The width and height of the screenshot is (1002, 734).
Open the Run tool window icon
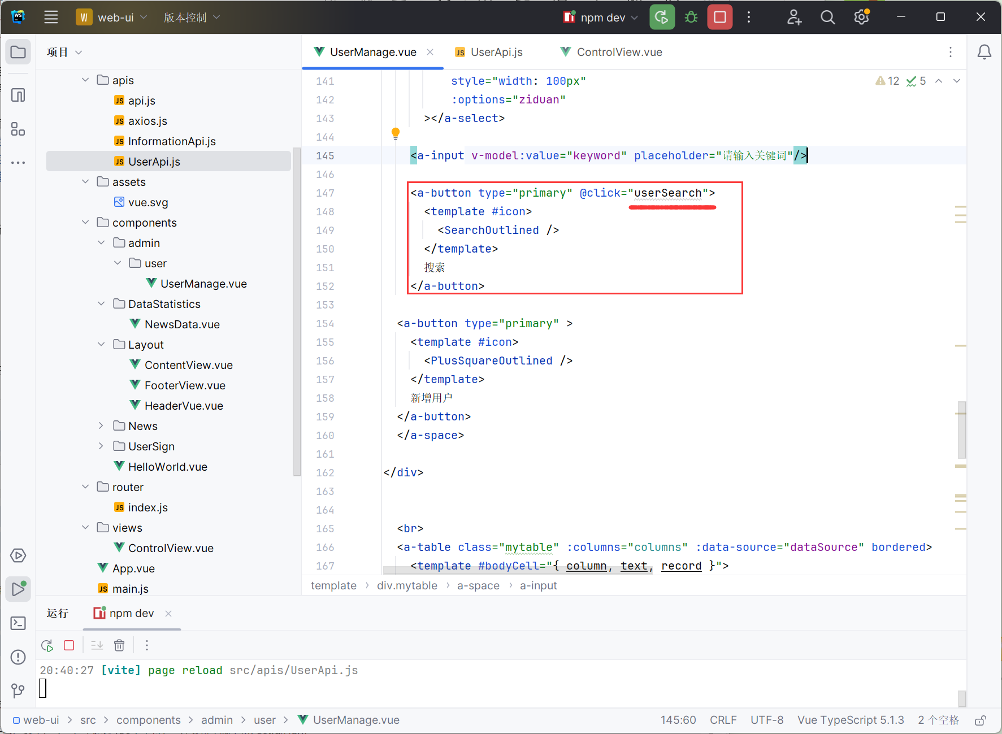(18, 589)
